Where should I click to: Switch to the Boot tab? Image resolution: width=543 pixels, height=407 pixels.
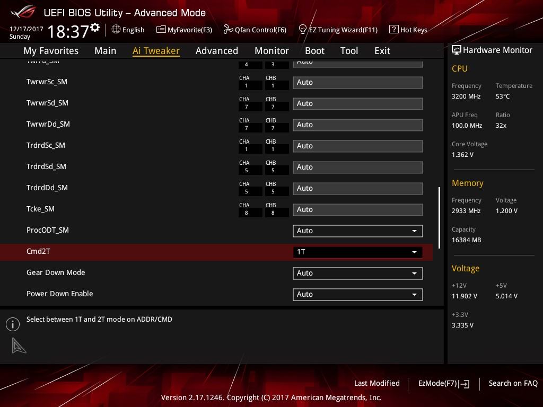pyautogui.click(x=314, y=51)
